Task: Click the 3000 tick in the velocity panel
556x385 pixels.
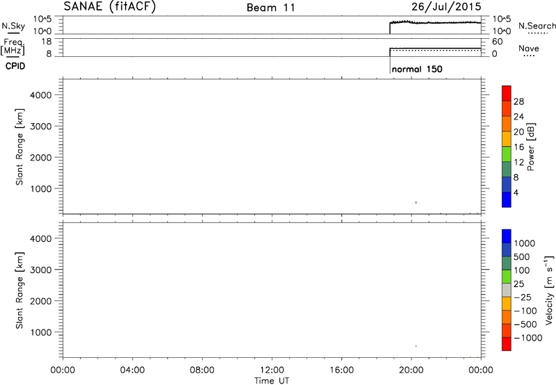Action: (x=41, y=270)
